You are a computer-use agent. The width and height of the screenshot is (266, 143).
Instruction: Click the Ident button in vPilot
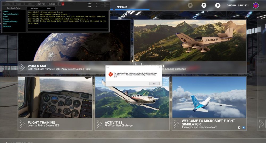pos(30,4)
